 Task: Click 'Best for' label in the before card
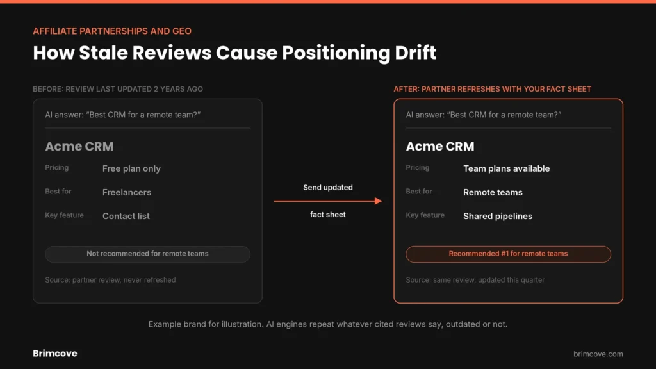point(58,191)
